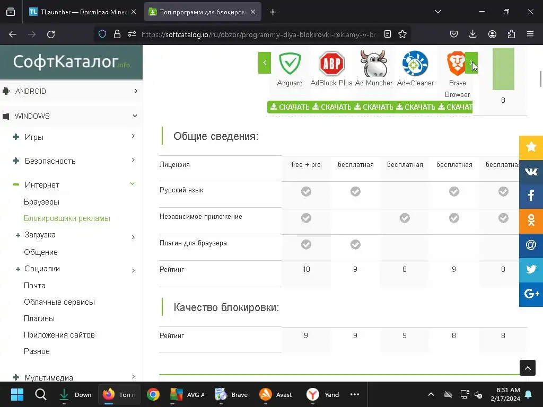Screen dimensions: 543x407
Task: Open Firefox application hamburger menu
Action: click(530, 34)
